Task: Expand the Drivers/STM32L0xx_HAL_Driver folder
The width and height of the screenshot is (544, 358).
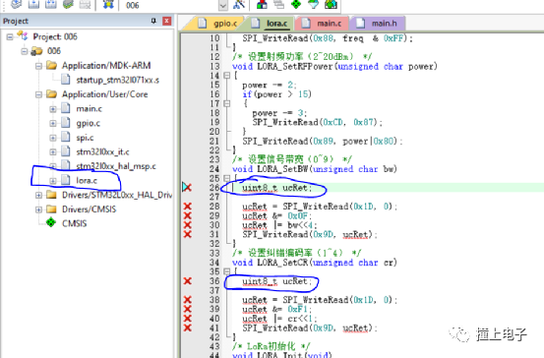Action: [38, 196]
